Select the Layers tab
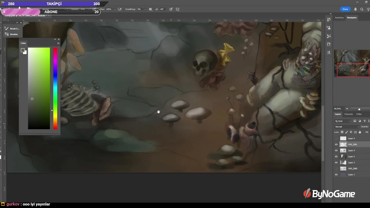 click(x=338, y=114)
